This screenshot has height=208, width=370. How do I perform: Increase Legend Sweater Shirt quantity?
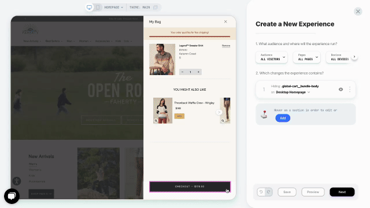tap(198, 72)
